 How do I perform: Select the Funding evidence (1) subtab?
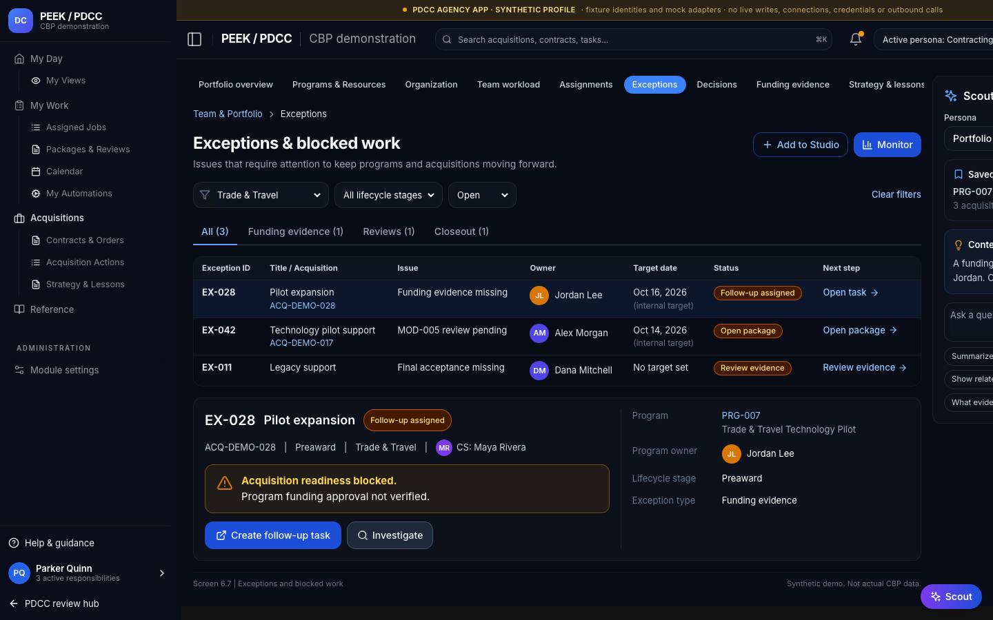click(x=295, y=231)
